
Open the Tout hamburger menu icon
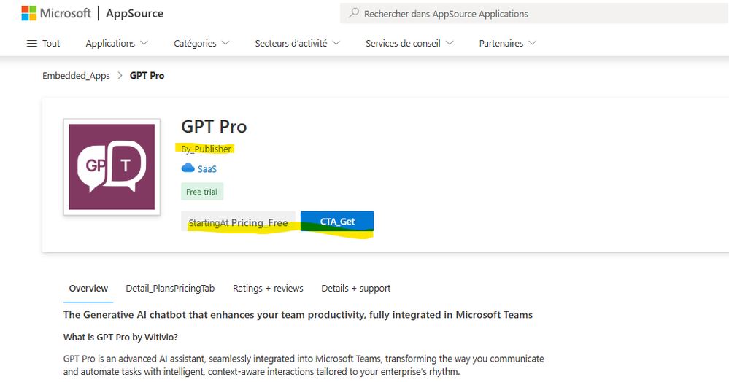(31, 44)
